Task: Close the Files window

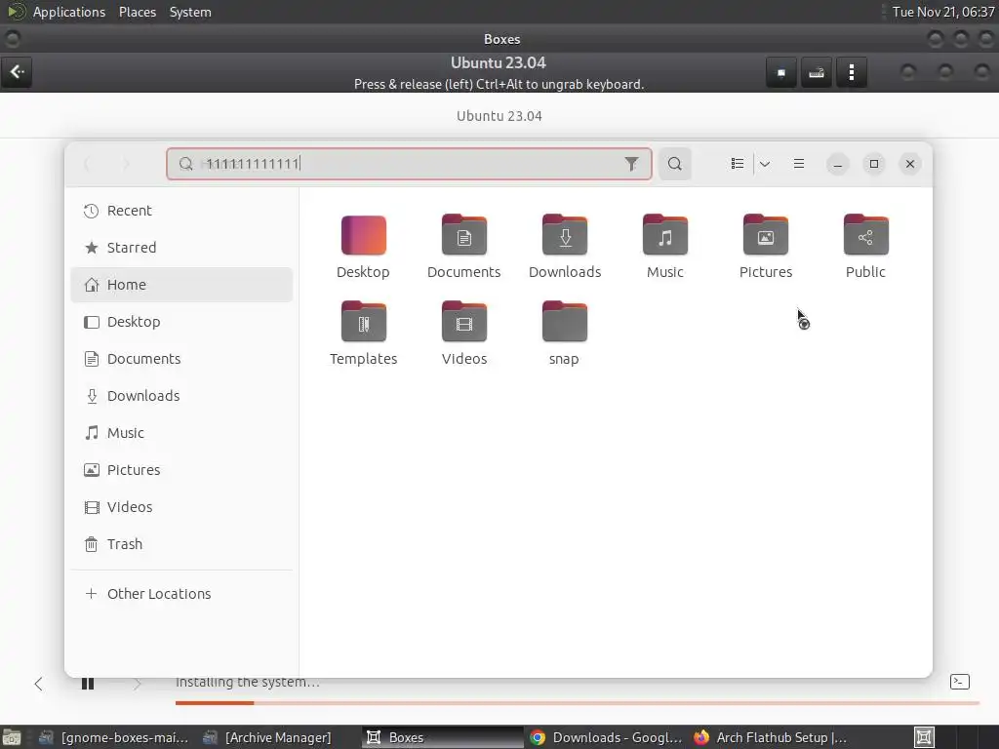Action: coord(910,164)
